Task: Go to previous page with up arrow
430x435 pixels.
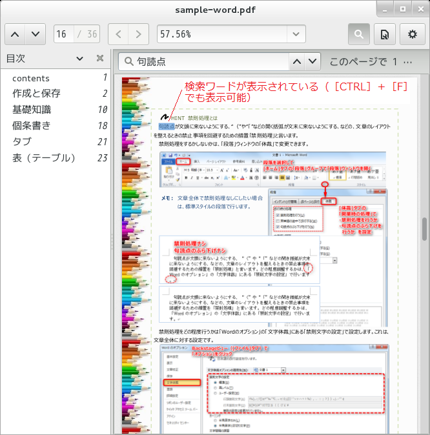Action: pos(15,34)
